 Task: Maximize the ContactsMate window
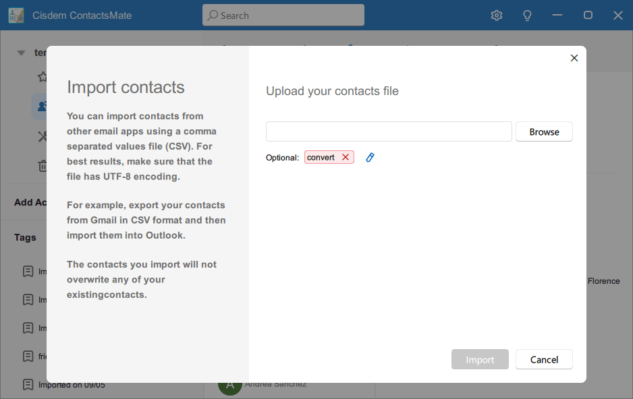pos(588,16)
